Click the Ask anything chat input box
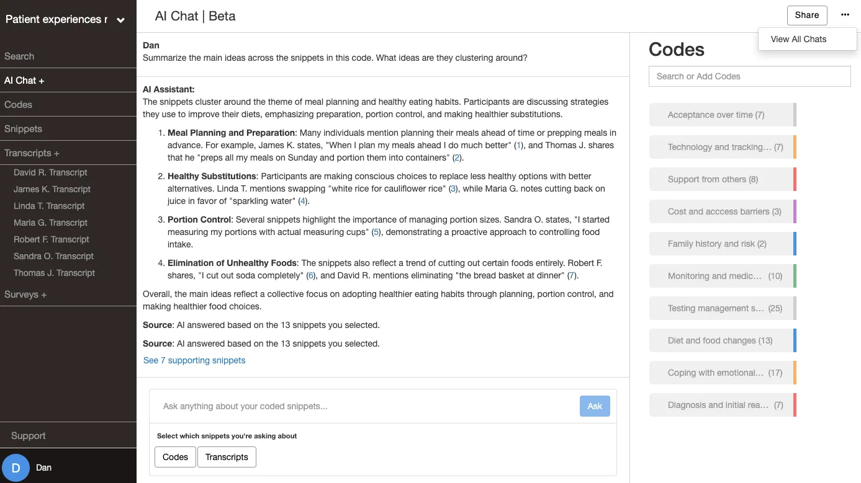This screenshot has height=483, width=861. (x=366, y=406)
